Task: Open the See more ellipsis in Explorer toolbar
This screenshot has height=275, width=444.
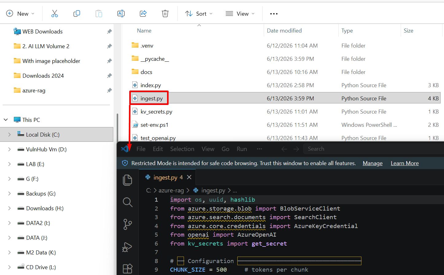Action: (x=274, y=14)
